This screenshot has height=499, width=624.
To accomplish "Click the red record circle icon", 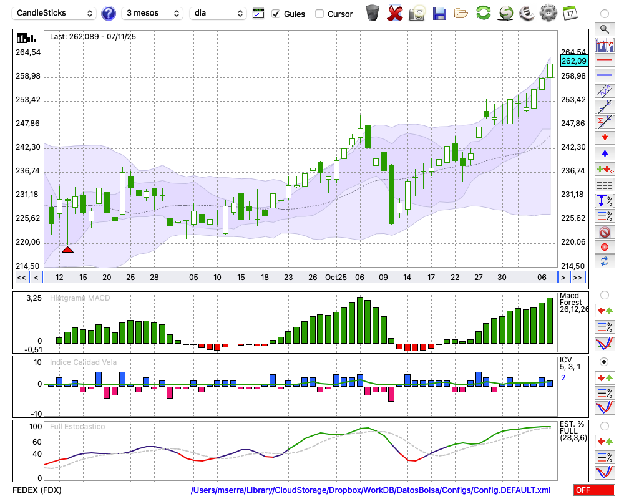I will [x=605, y=247].
